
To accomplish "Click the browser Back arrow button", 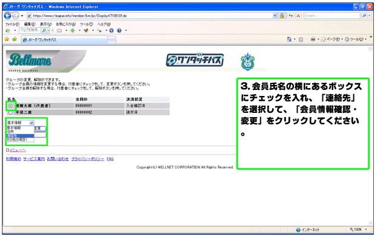I will coord(8,16).
